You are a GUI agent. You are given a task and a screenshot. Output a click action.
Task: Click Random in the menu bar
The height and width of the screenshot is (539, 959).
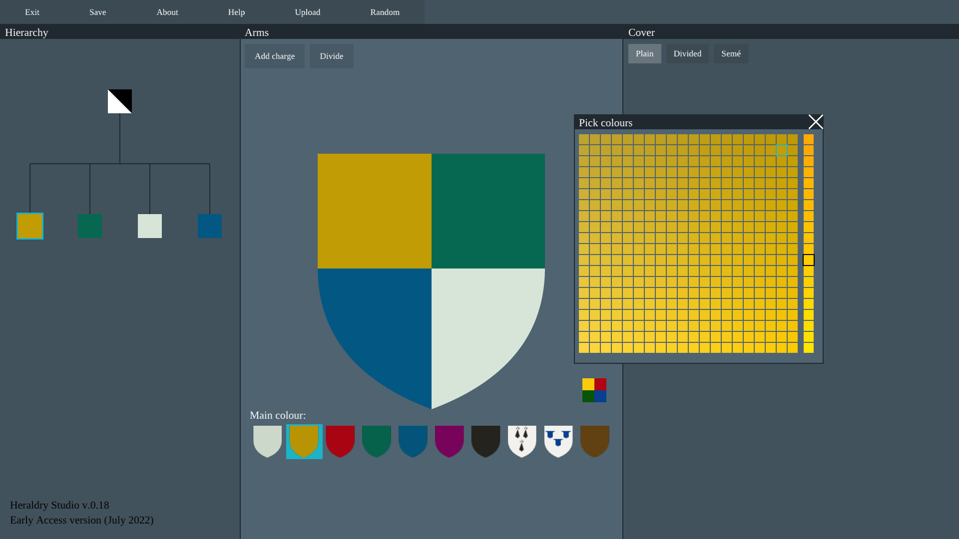(x=385, y=12)
